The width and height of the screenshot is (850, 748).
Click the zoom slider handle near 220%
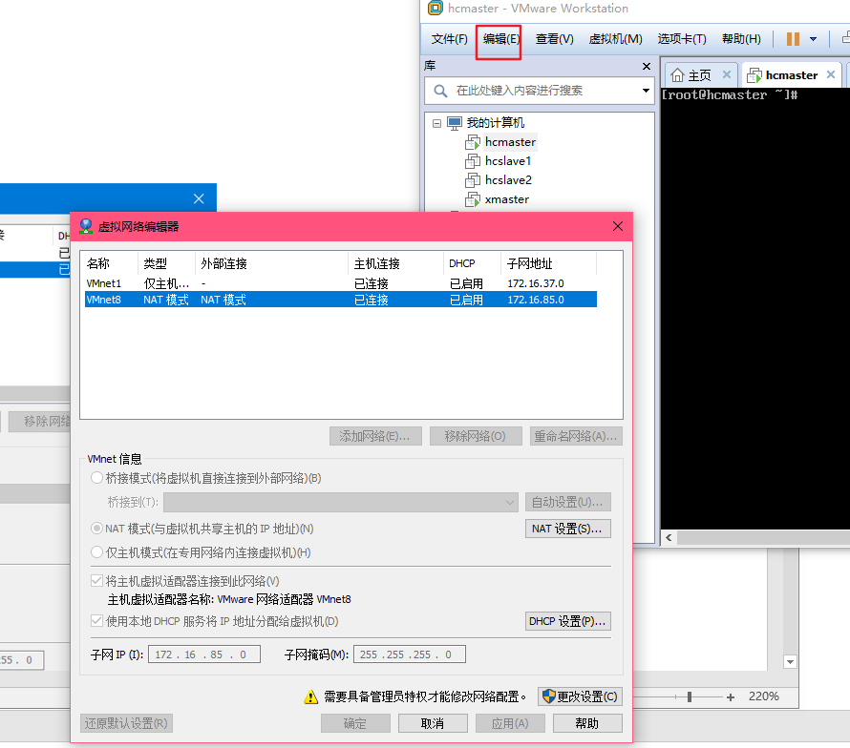point(689,696)
